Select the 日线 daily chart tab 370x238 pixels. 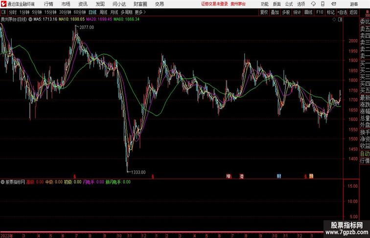[92, 12]
